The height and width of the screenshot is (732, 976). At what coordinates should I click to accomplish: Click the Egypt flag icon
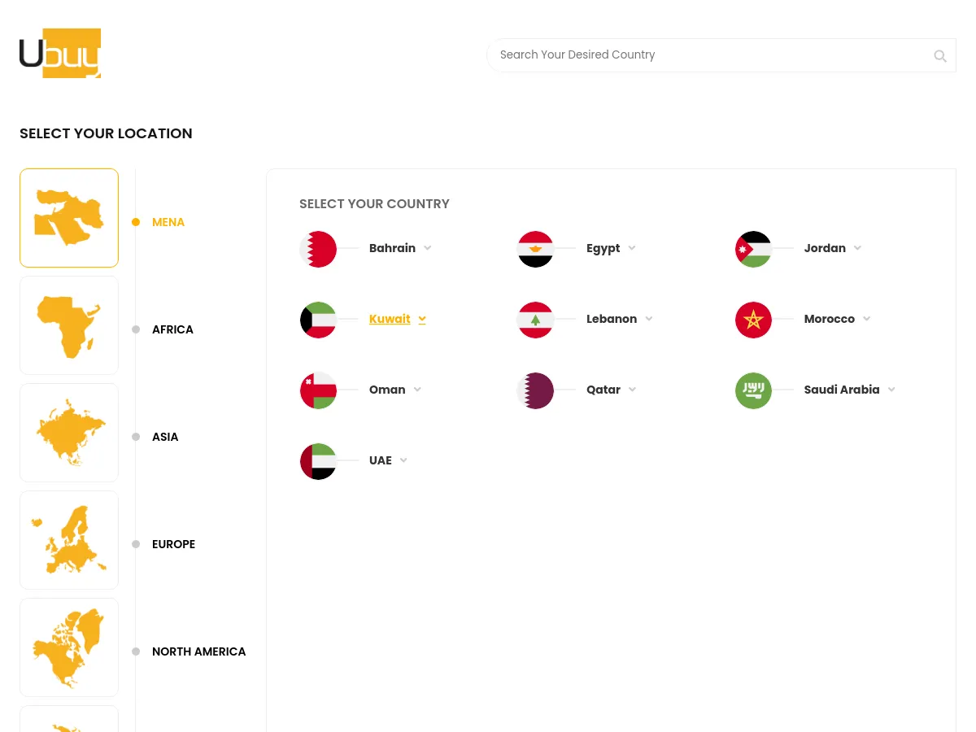click(535, 249)
